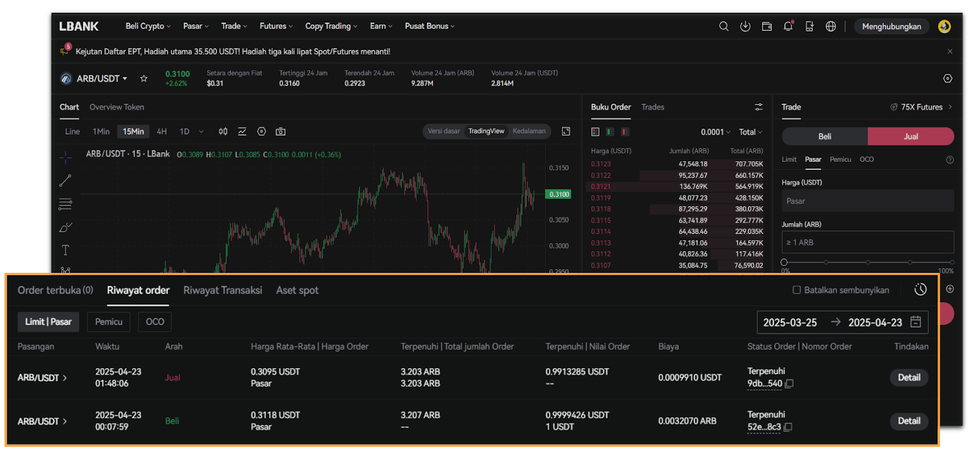Open the Riwayat Transaksi tab

click(222, 290)
